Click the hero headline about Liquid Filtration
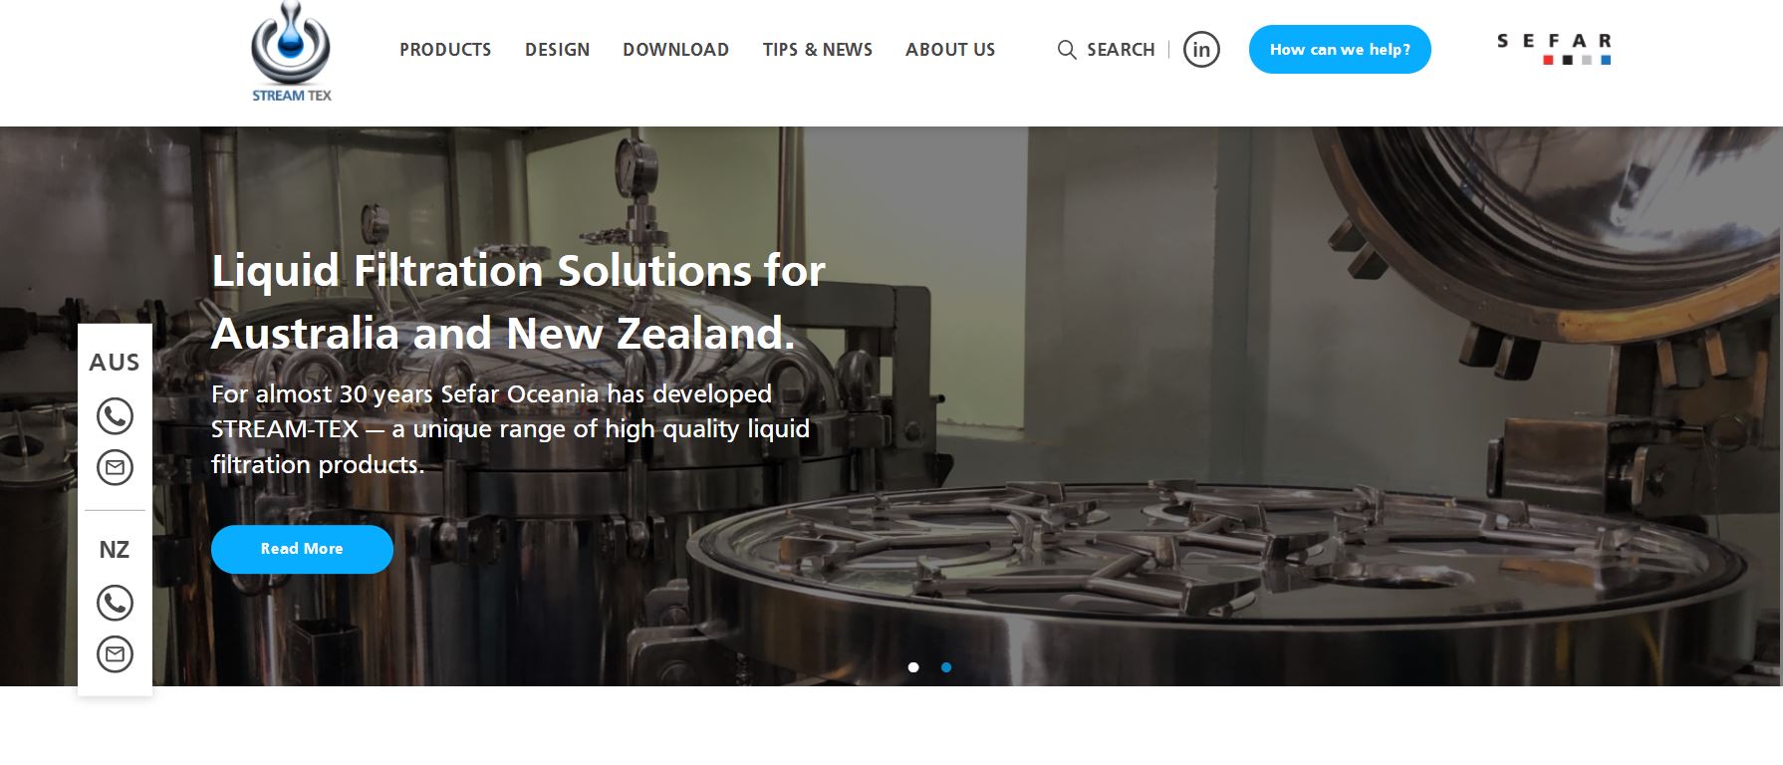Screen dimensions: 1783x765 point(518,302)
